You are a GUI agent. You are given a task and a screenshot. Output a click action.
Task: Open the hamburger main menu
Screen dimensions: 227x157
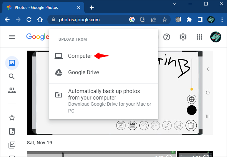12,37
